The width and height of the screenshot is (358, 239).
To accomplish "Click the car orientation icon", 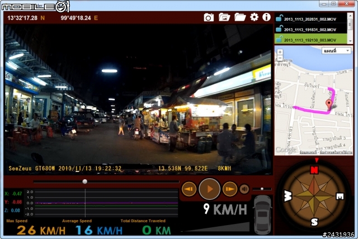I will (x=262, y=214).
